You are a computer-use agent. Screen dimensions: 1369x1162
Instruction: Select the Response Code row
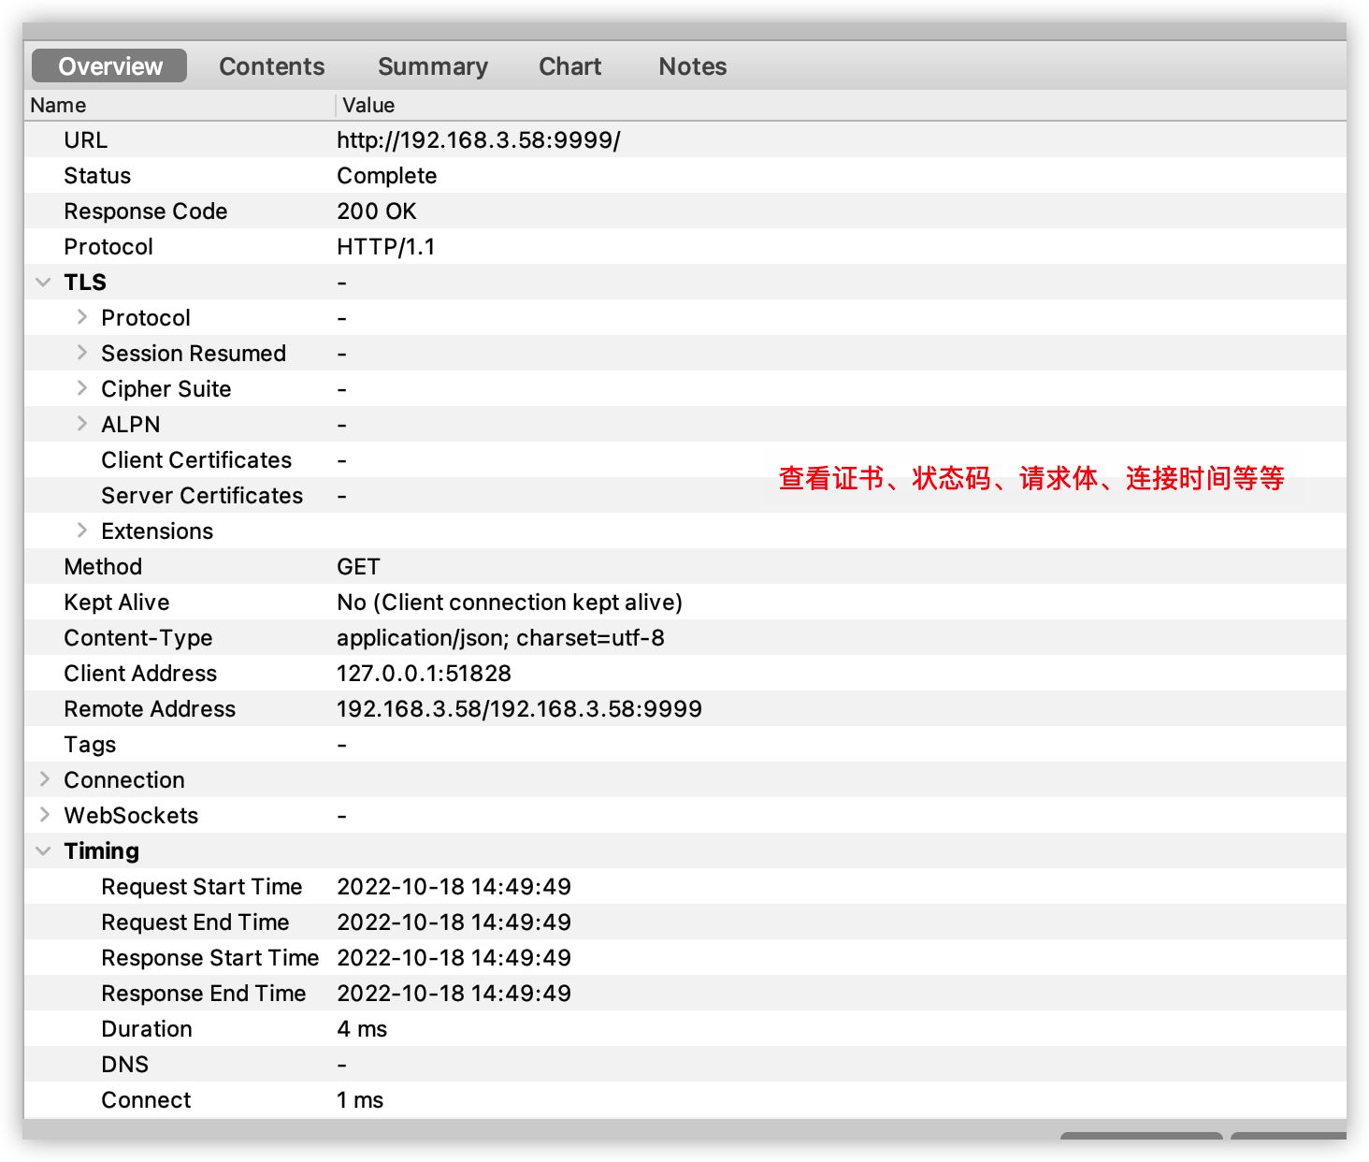[x=684, y=211]
